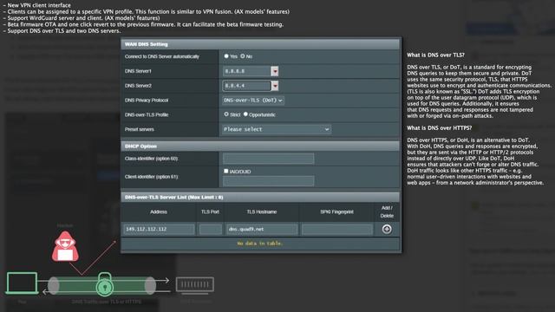
Task: Open the DNS Server1 dropdown arrow
Action: pyautogui.click(x=275, y=71)
